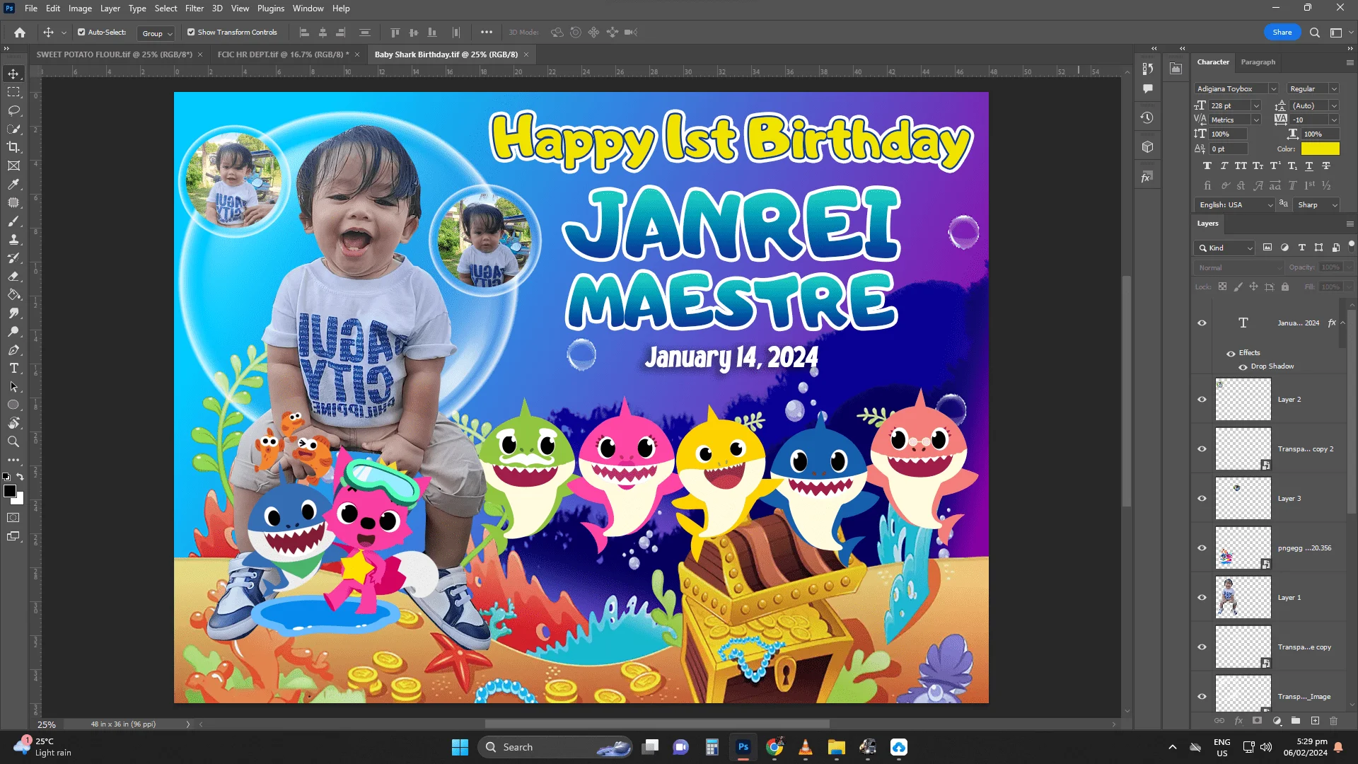Select the Ellipse shape tool

(13, 405)
